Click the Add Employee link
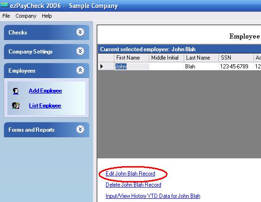Image resolution: width=261 pixels, height=202 pixels. click(45, 91)
